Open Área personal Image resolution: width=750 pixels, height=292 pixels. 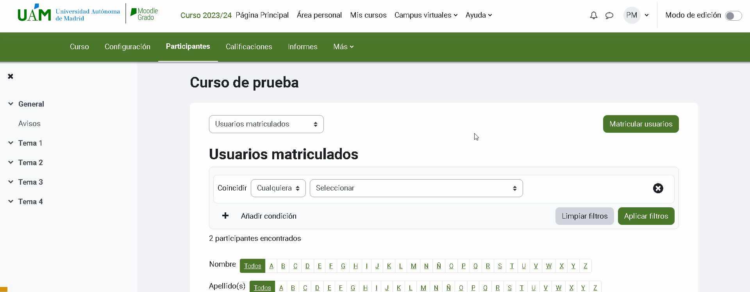point(319,15)
